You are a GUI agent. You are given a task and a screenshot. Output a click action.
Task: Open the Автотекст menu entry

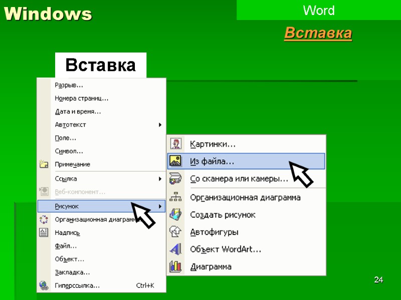(102, 124)
